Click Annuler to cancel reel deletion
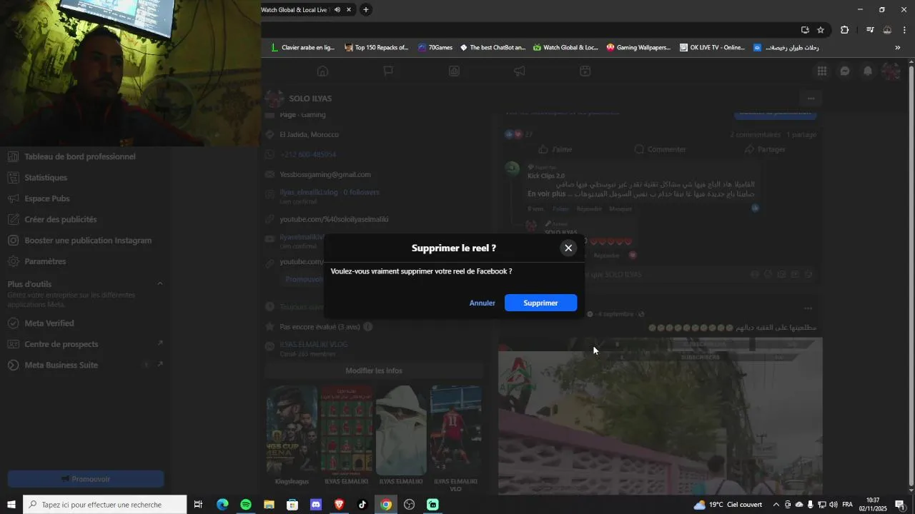The height and width of the screenshot is (514, 915). (482, 303)
